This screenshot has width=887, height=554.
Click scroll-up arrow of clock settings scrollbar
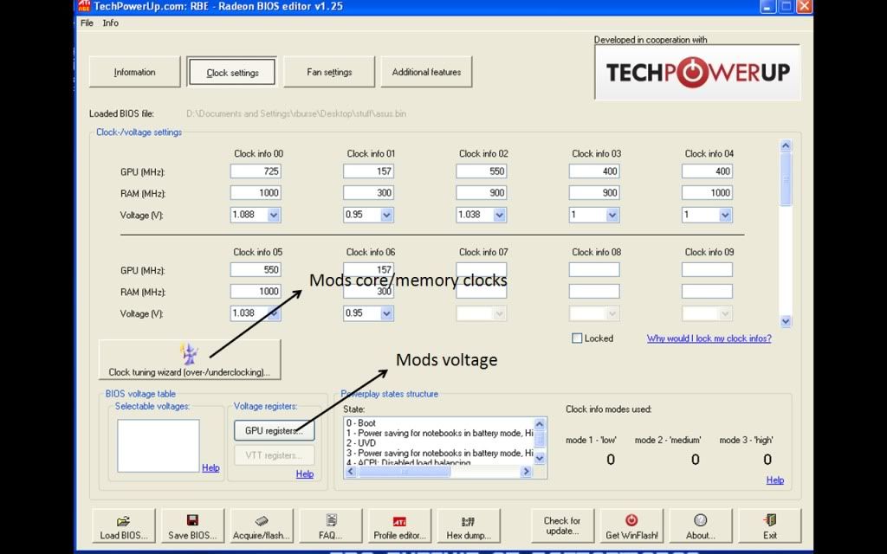pyautogui.click(x=786, y=145)
